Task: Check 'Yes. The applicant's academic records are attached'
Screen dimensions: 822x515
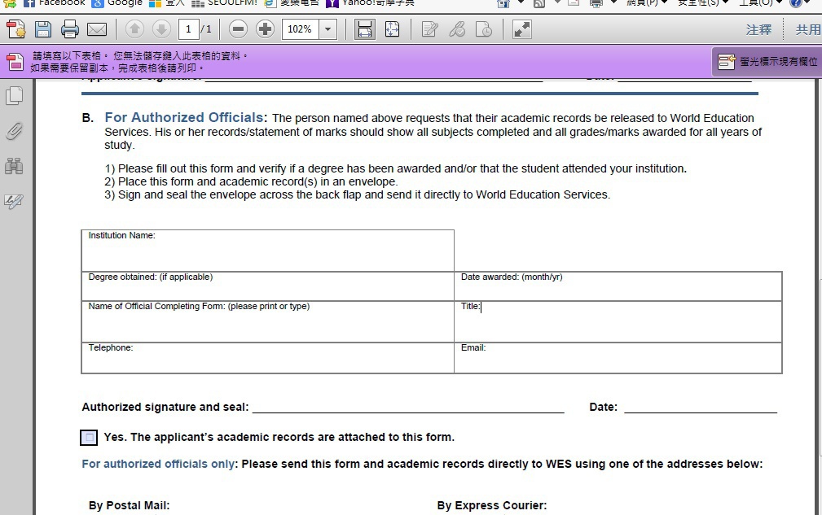Action: (x=90, y=438)
